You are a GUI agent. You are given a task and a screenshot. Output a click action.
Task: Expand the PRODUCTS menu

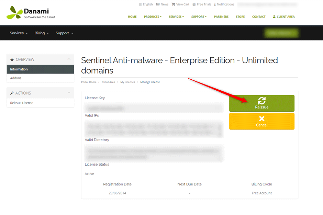coord(153,17)
